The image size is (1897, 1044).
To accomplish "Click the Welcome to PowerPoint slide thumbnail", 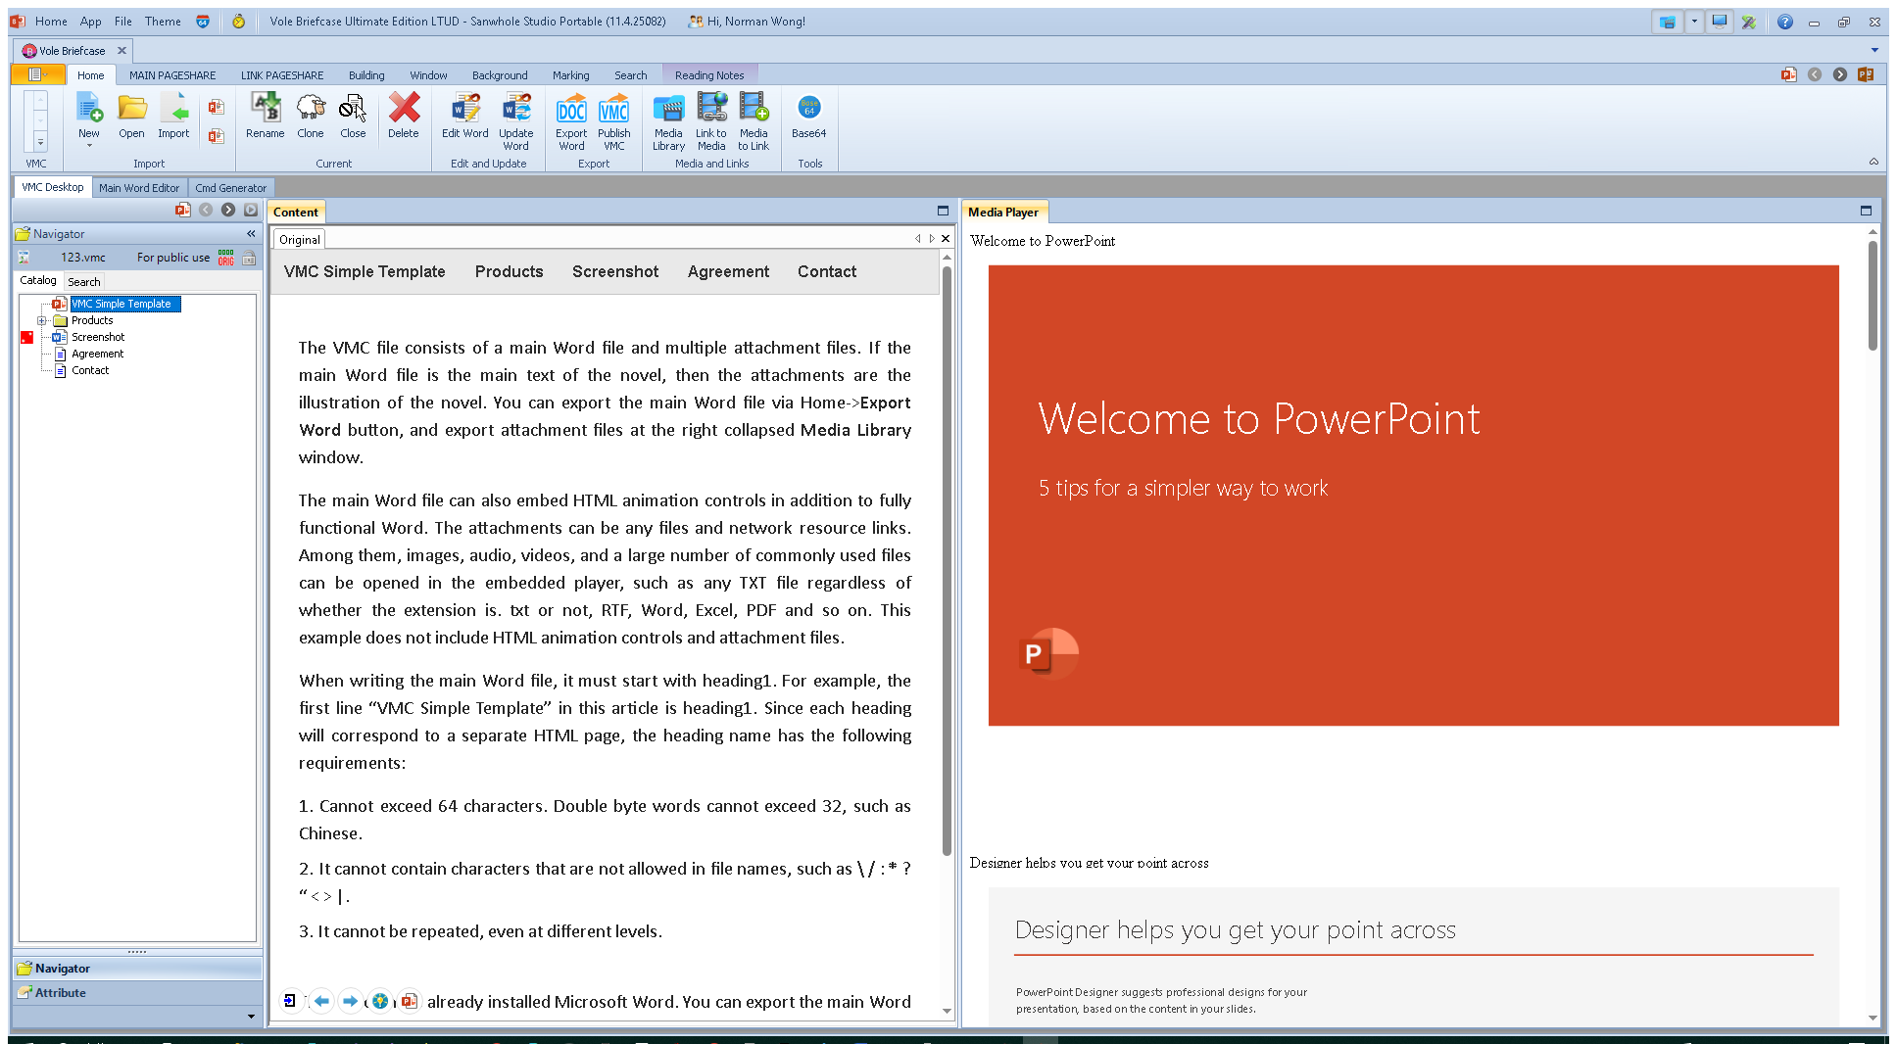I will pyautogui.click(x=1413, y=496).
